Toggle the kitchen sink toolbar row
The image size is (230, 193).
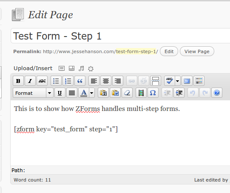(x=199, y=81)
